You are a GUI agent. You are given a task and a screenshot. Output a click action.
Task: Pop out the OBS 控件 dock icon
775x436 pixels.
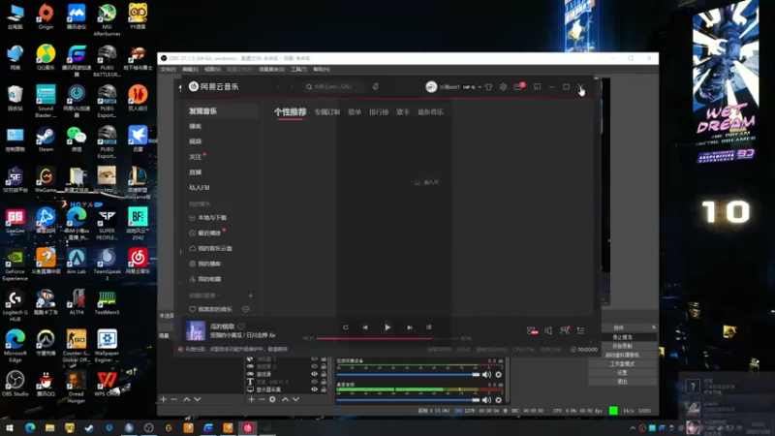[x=653, y=327]
